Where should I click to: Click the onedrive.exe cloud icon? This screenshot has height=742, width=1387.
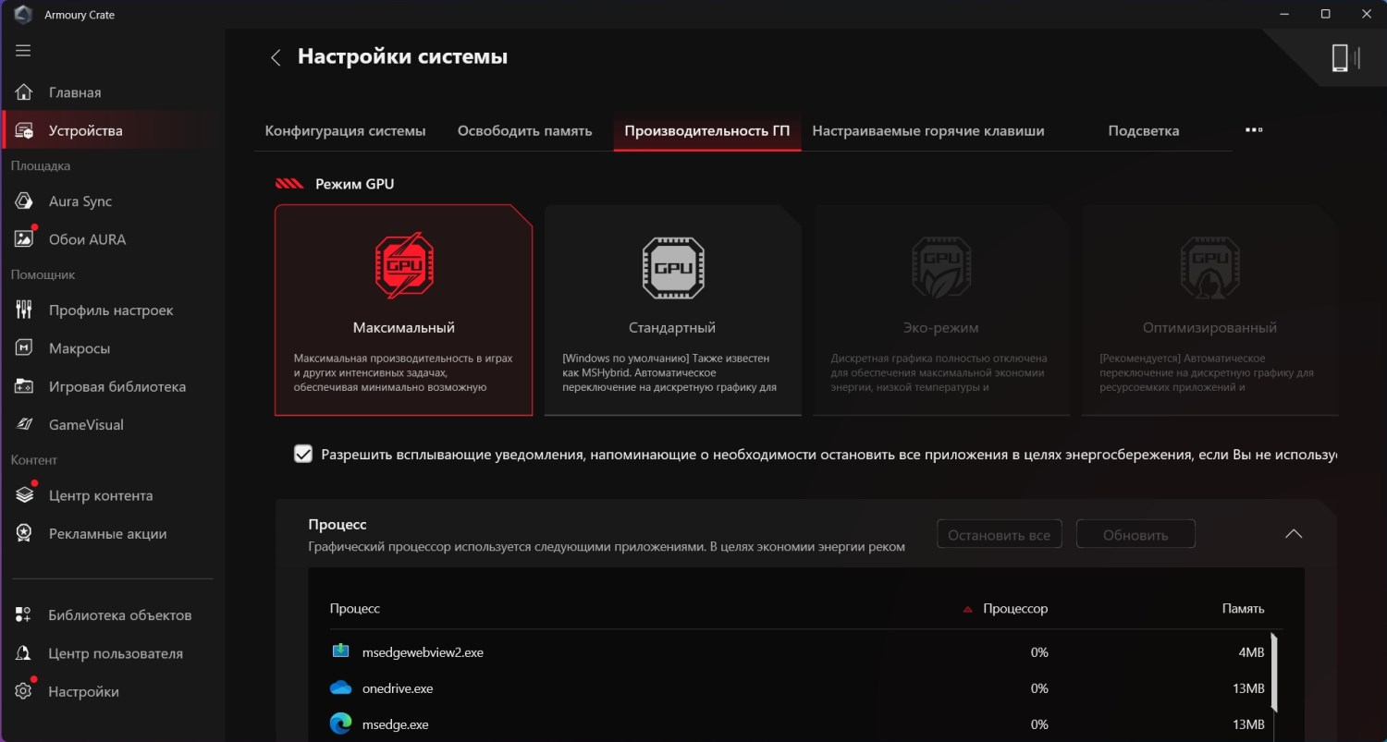click(341, 687)
